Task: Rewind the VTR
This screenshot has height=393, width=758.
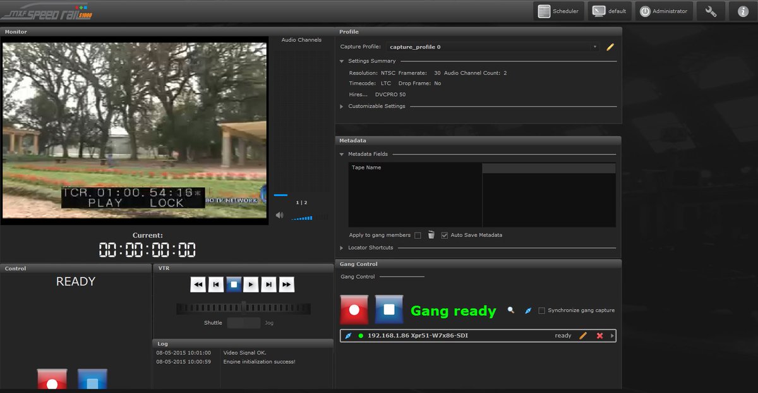Action: pos(198,285)
